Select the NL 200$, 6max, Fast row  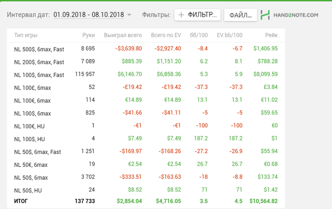click(x=146, y=62)
